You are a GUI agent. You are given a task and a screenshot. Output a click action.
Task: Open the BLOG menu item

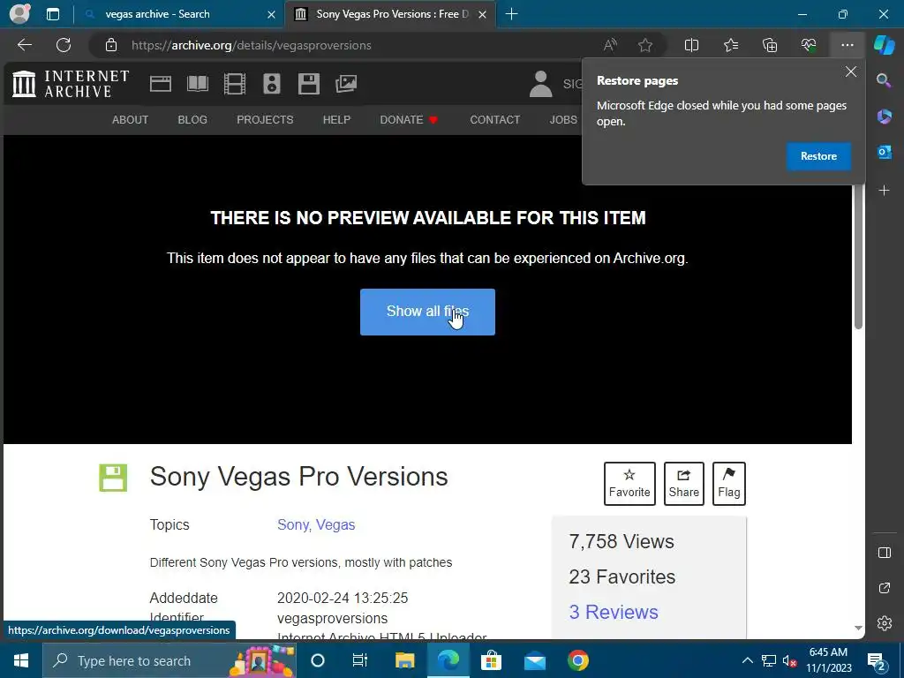click(192, 120)
